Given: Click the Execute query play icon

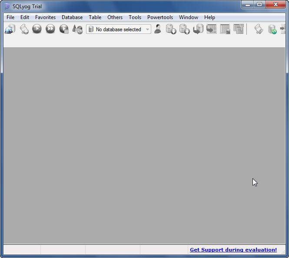Looking at the screenshot, I should (x=37, y=29).
